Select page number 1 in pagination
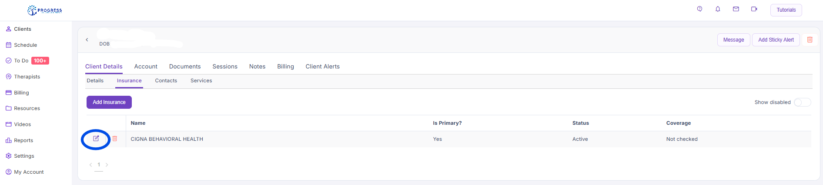The height and width of the screenshot is (185, 823). pyautogui.click(x=99, y=165)
